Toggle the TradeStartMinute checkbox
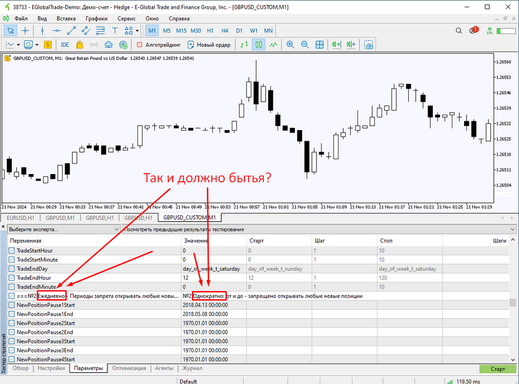519x384 pixels. [12, 260]
